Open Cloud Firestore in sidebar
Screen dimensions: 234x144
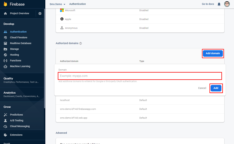tap(19, 37)
